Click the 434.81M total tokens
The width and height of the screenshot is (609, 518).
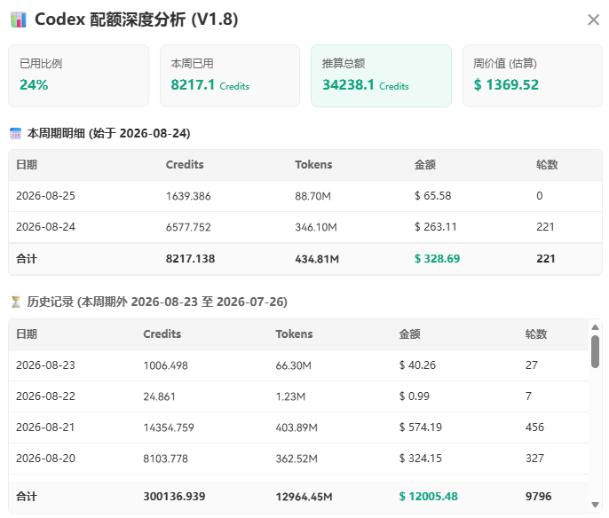tap(317, 259)
